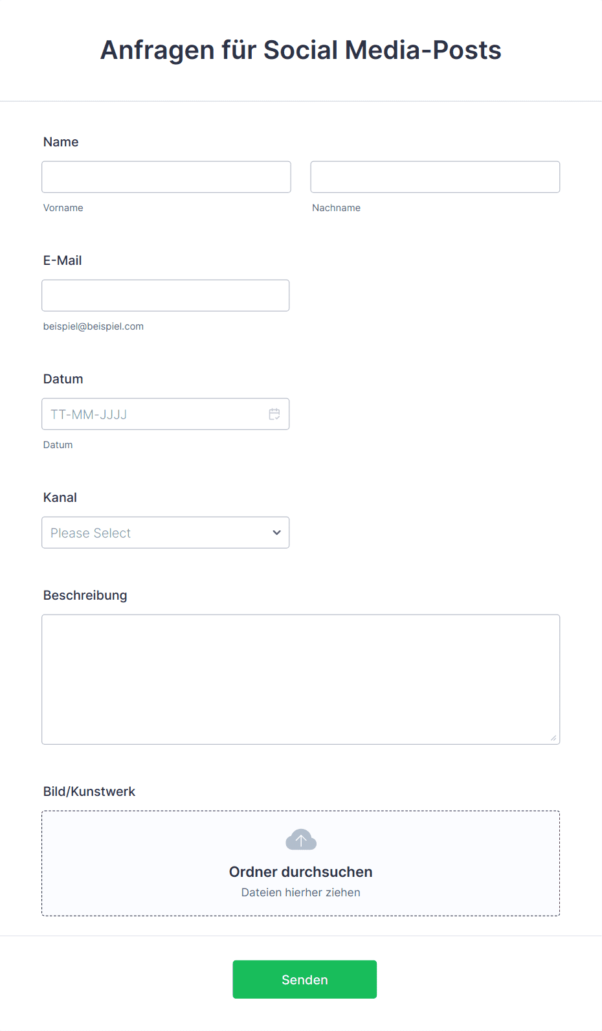Screen dimensions: 602x1031
Task: Click Ordner durchsuchen to browse files
Action: pos(301,872)
